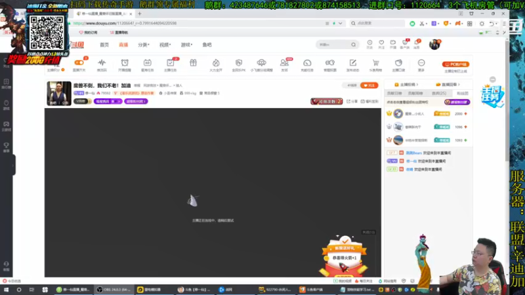Switch to the 粉丝团 tab
Screen dimensions: 525x295
point(463,93)
